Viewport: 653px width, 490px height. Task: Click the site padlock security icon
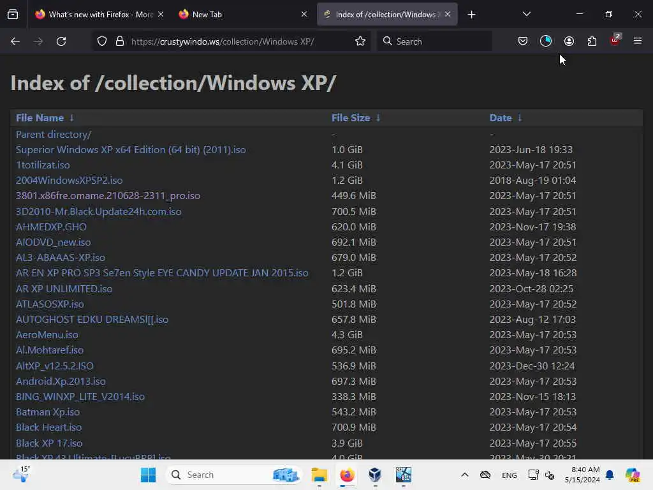point(120,41)
